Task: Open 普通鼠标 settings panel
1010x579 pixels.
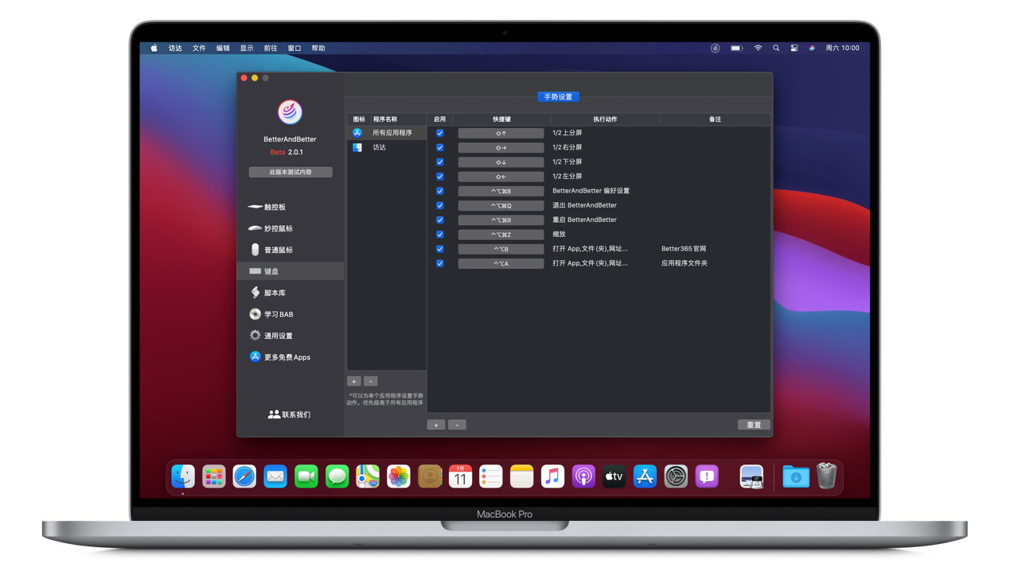Action: 276,250
